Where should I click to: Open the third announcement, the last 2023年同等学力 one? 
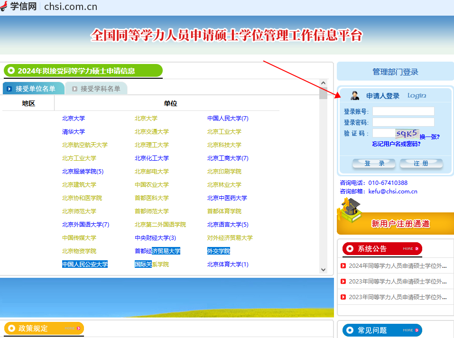(398, 297)
